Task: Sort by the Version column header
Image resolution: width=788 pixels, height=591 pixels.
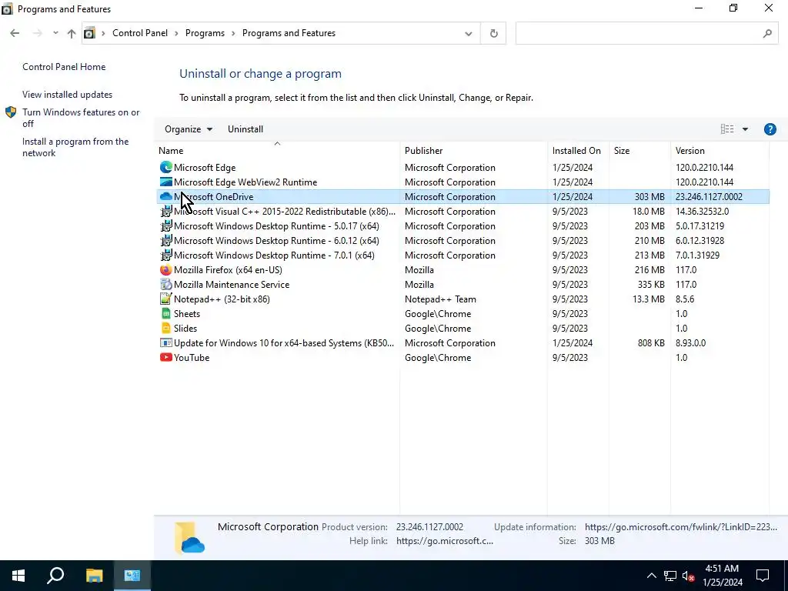Action: click(x=720, y=151)
